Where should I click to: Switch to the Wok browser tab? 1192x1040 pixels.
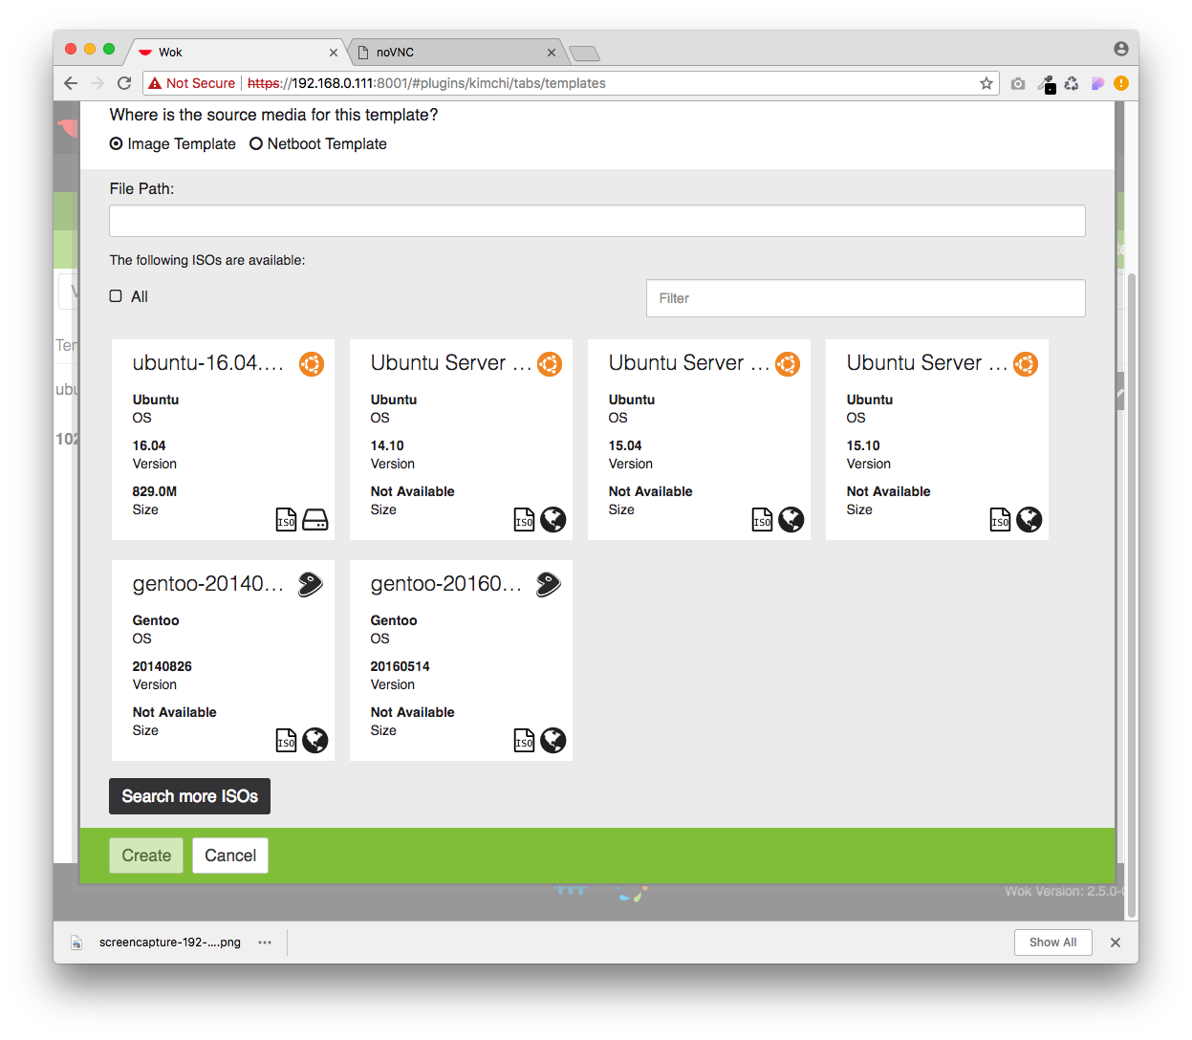coord(234,52)
